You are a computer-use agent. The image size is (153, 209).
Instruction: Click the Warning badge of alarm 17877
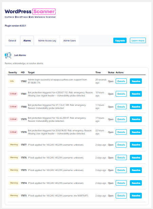click(x=14, y=145)
